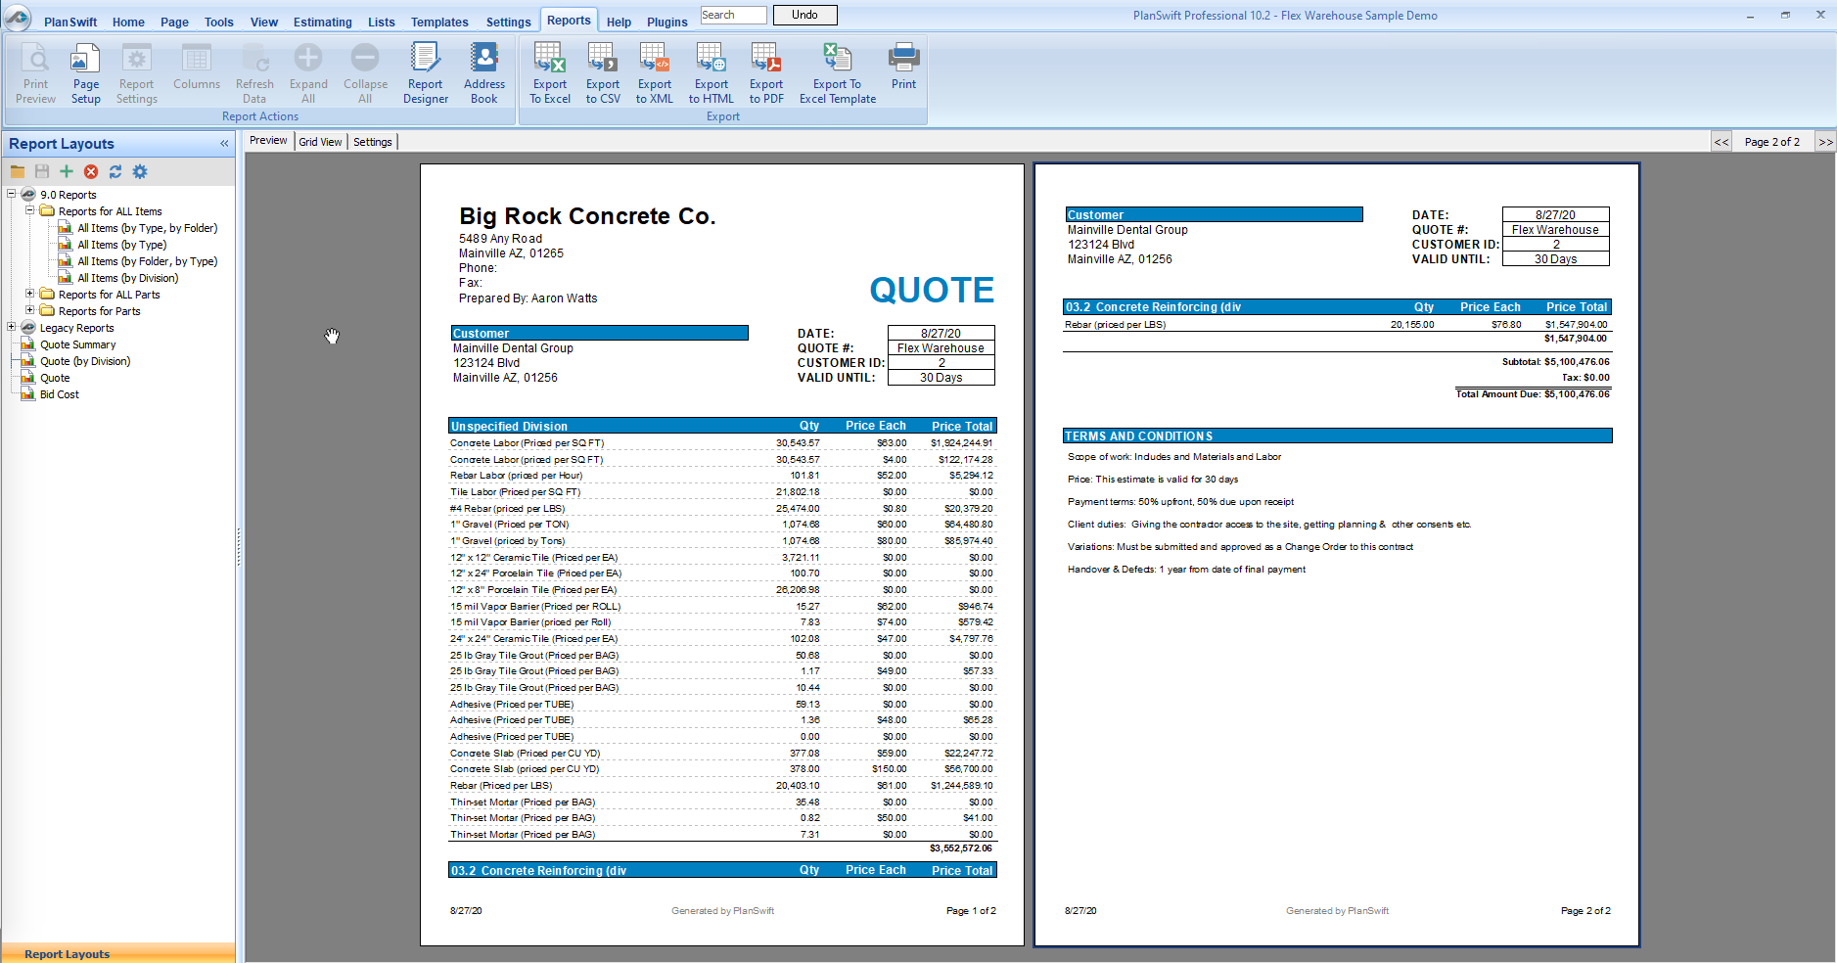Viewport: 1837px width, 963px height.
Task: Click Export To Excel icon
Action: coord(549,72)
